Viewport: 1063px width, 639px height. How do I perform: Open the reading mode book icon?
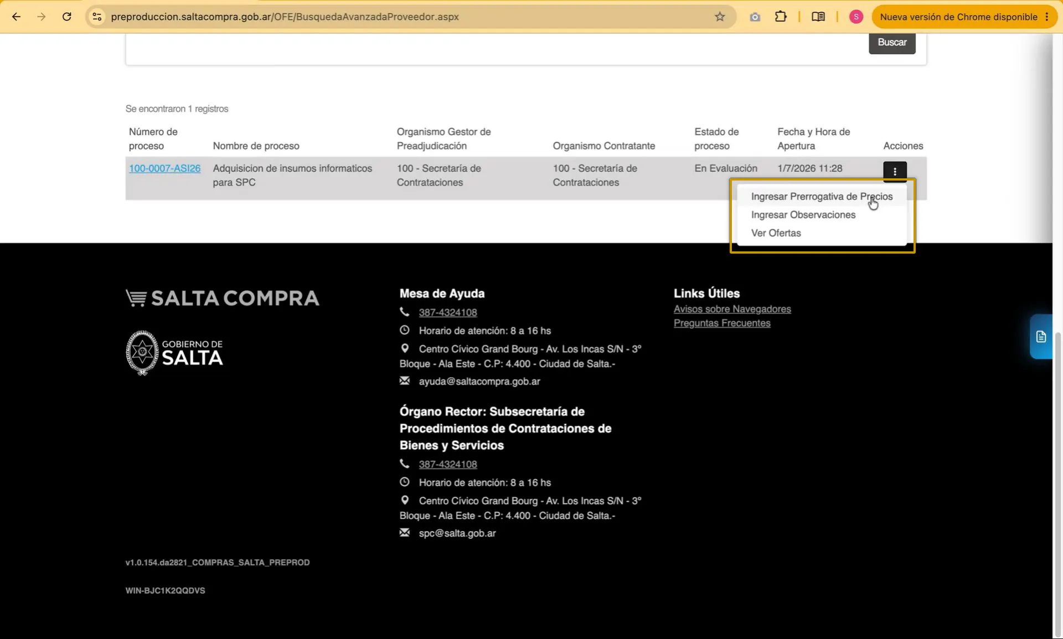coord(818,17)
